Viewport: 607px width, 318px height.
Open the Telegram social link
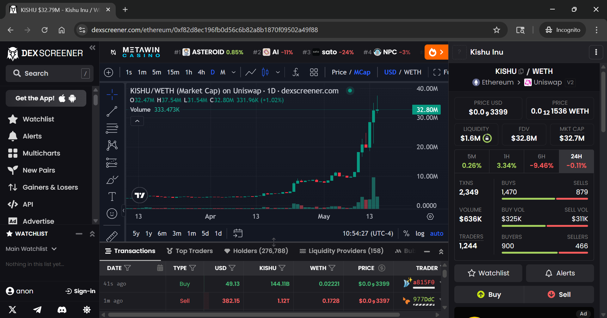pos(37,309)
